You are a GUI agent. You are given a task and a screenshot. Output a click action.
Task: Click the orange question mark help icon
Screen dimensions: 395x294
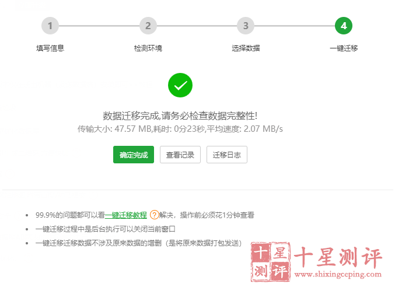(x=155, y=215)
